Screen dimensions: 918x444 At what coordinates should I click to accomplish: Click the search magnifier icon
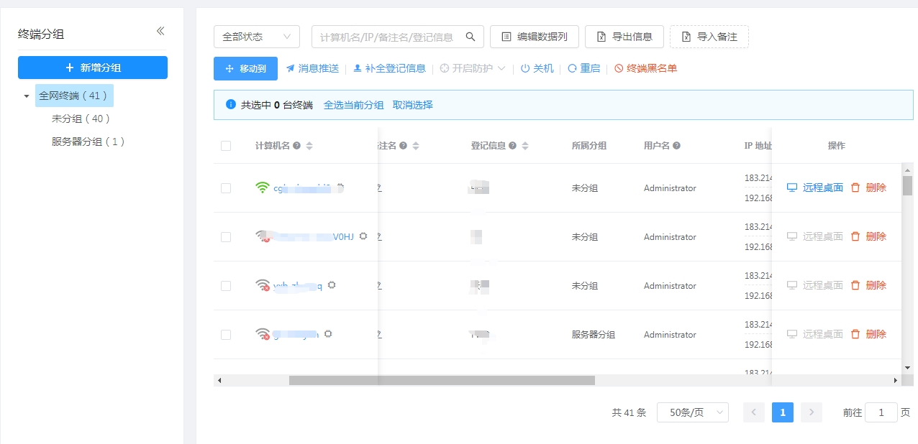pos(471,37)
